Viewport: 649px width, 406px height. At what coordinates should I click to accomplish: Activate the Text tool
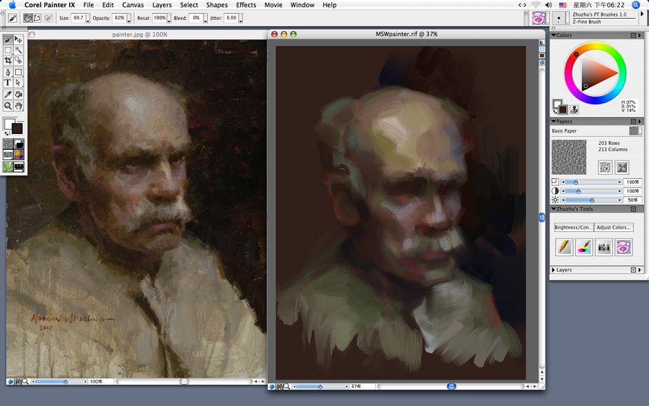pyautogui.click(x=8, y=83)
